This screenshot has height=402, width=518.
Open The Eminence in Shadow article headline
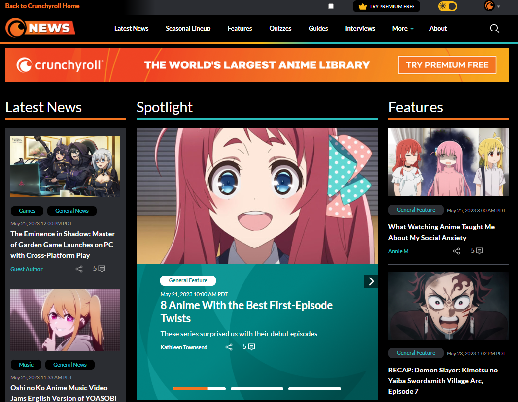coord(63,245)
